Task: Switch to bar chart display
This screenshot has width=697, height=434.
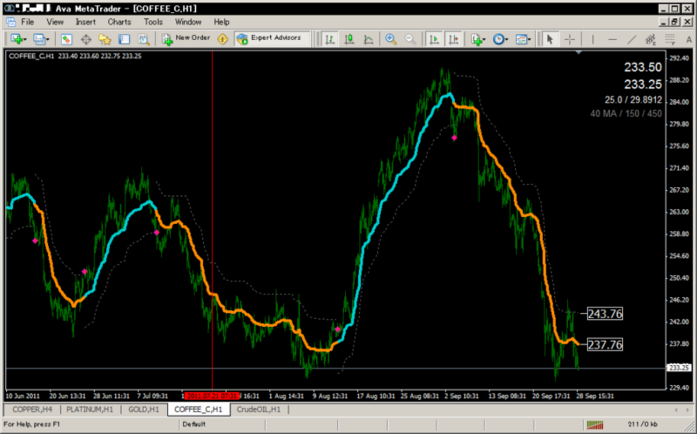Action: (x=330, y=39)
